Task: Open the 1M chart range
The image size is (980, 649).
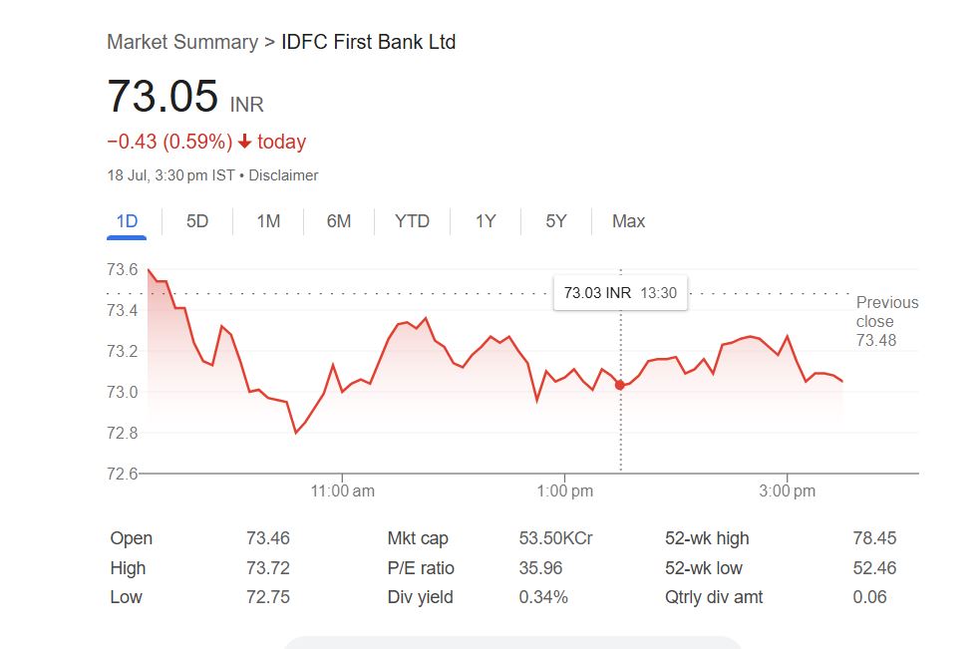Action: point(268,221)
